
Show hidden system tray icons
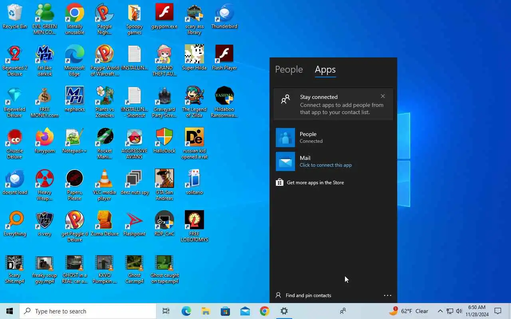(x=440, y=311)
